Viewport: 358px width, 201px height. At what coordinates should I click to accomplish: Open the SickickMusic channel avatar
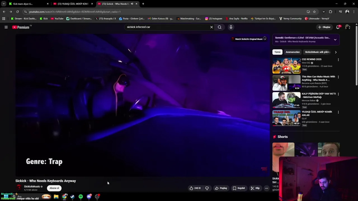[x=19, y=188]
